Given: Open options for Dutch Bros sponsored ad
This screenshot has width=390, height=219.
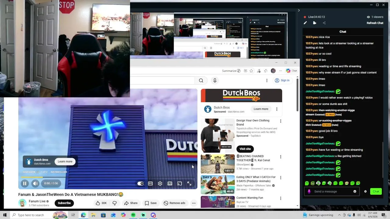Looking at the screenshot, I should pos(277,109).
